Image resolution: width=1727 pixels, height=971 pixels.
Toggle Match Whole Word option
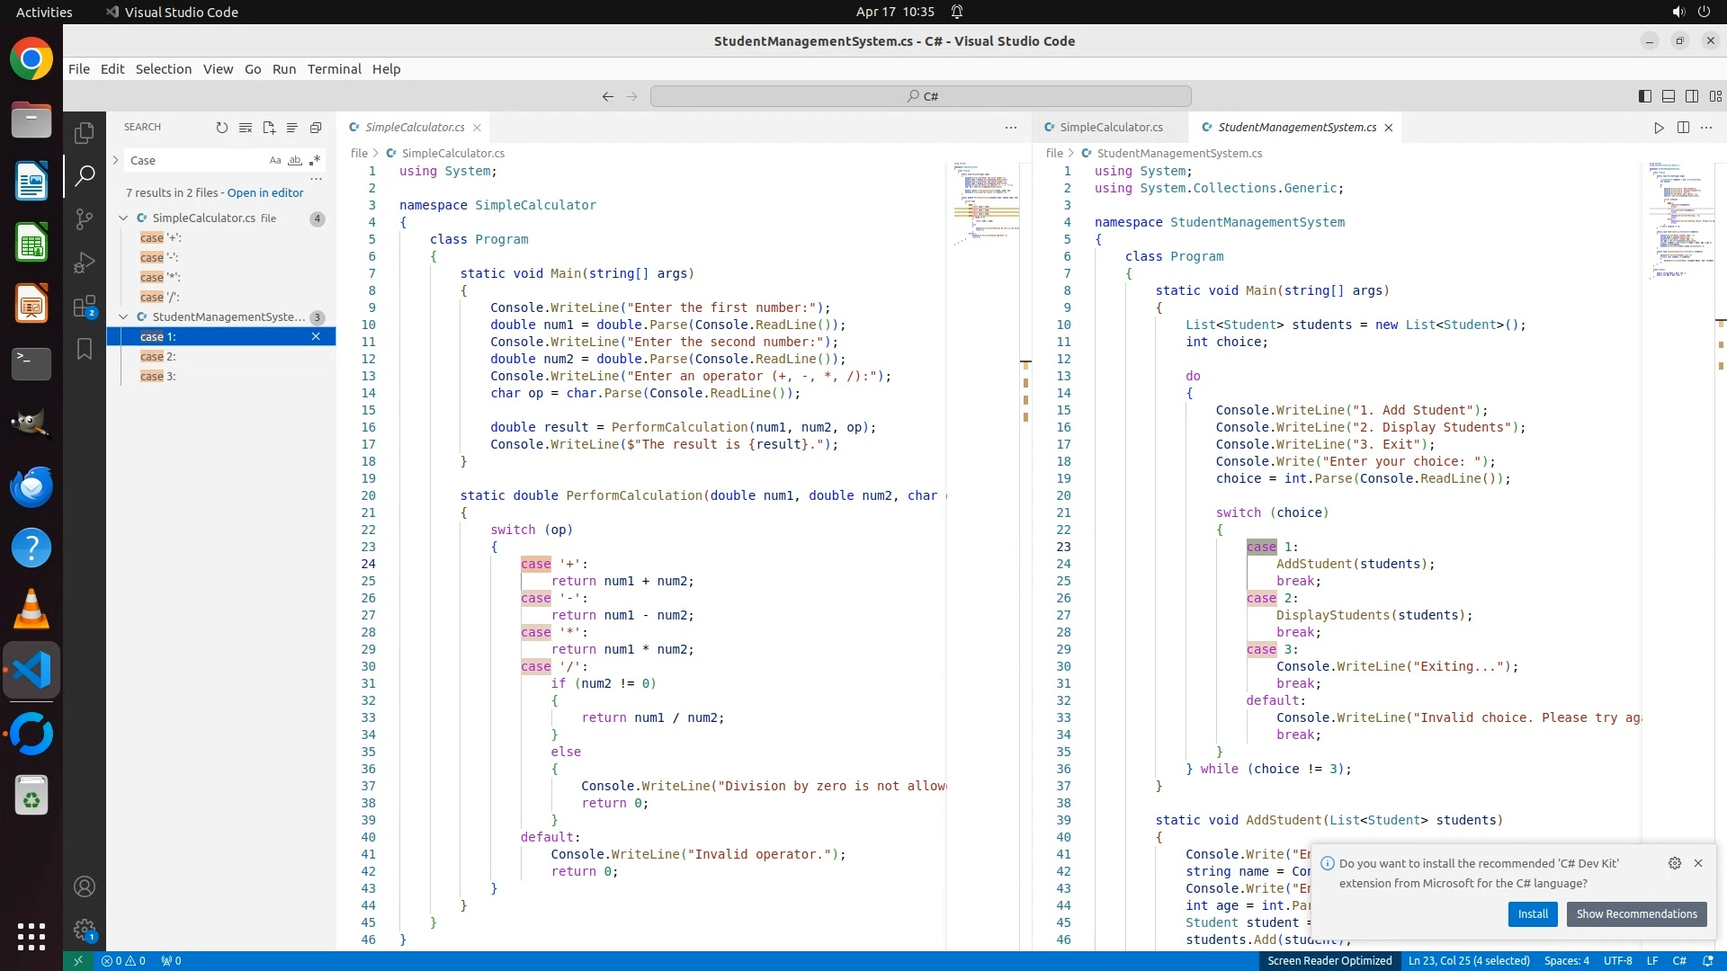click(295, 160)
